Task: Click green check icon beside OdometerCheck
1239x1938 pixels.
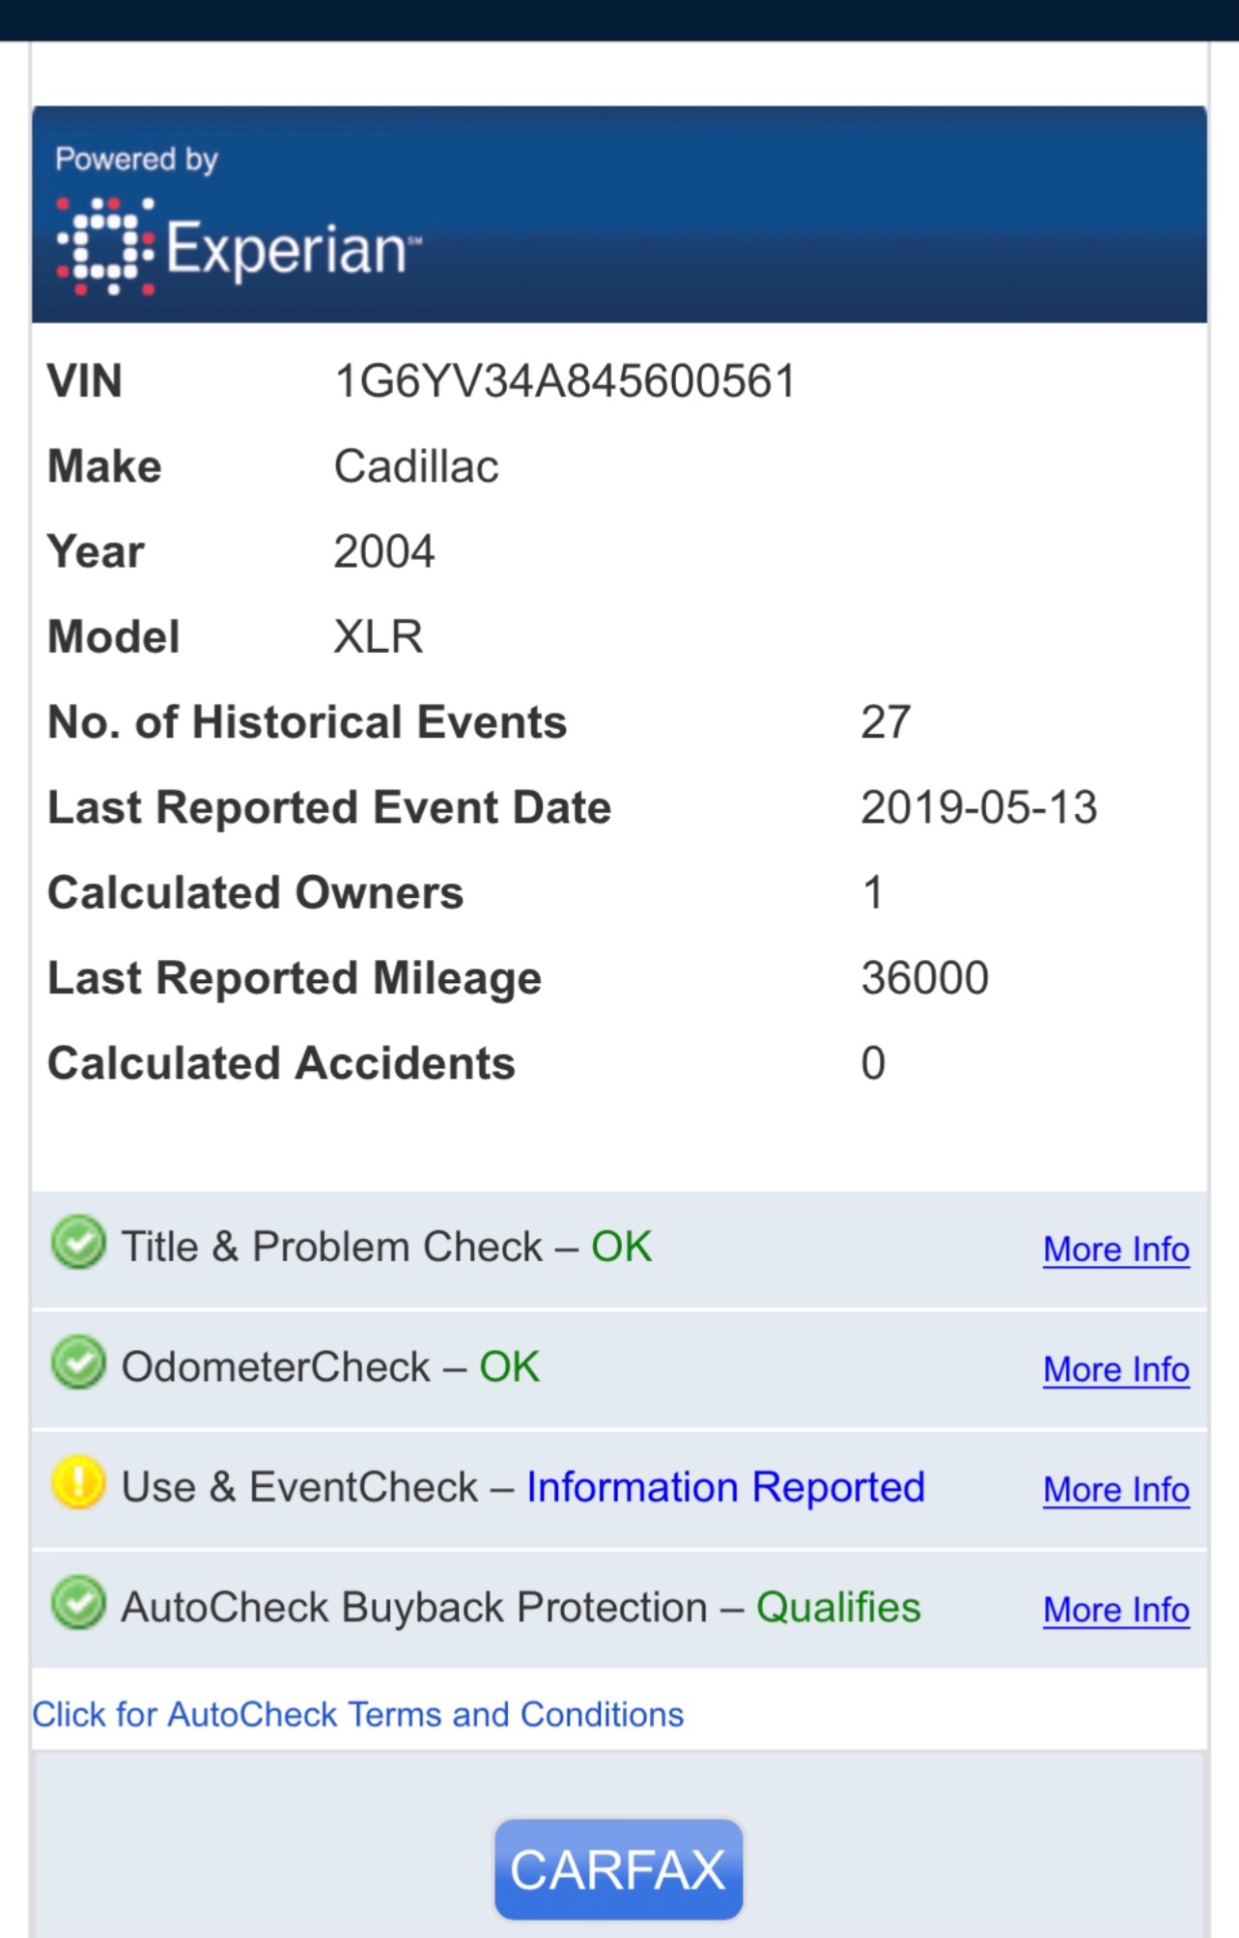Action: (x=78, y=1362)
